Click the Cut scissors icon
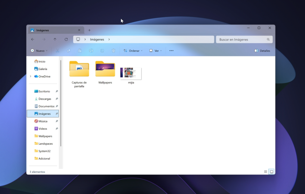The image size is (305, 194). [x=57, y=51]
